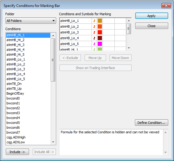Click the dark red marker symbol for atmHB_Lo_4
Screen dimensions: 174x161
point(94,38)
